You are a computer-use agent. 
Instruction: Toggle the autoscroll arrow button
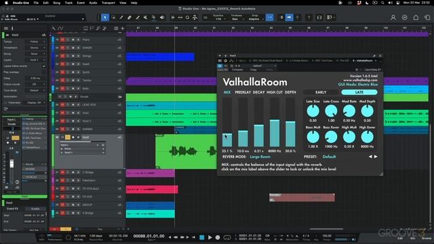(x=289, y=18)
